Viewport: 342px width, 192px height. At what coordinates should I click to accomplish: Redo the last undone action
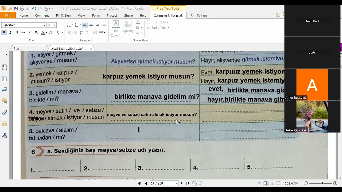[40, 9]
